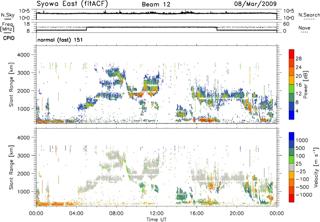Screen dimensions: 320x222
Task: Click the "2000" tick on velocity panel
Action: click(x=23, y=174)
